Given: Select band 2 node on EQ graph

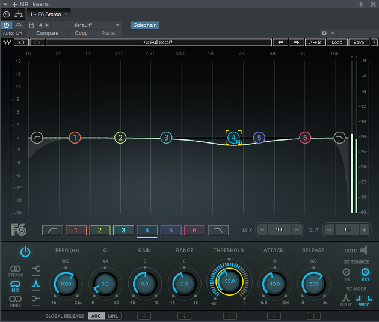Looking at the screenshot, I should [x=120, y=138].
